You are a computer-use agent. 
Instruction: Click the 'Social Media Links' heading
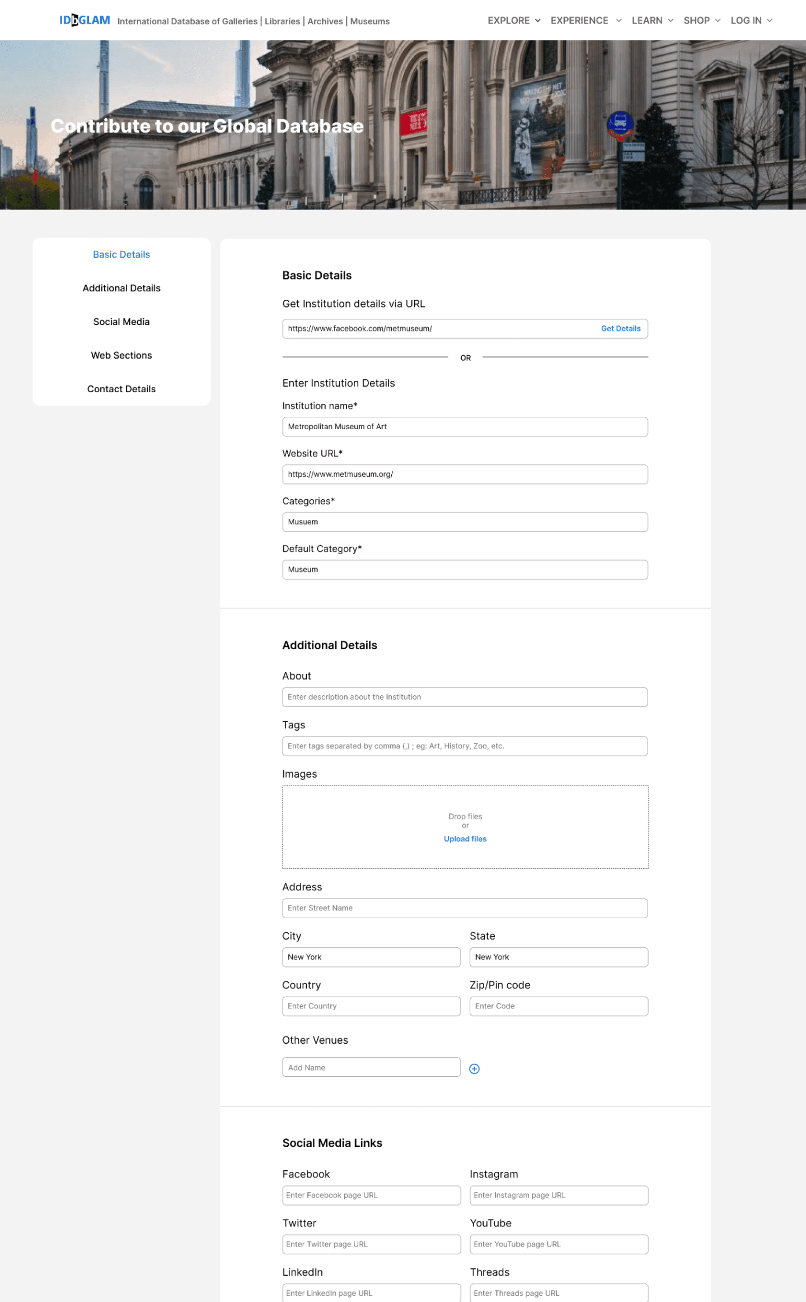point(332,1143)
